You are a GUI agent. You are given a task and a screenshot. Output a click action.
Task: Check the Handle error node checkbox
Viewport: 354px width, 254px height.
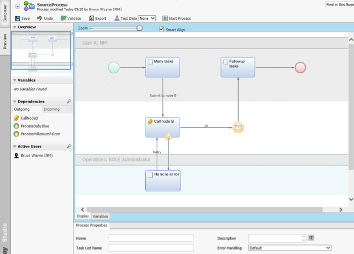click(150, 175)
